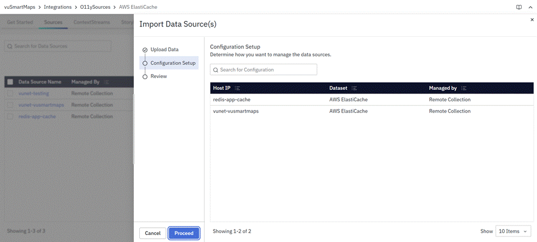The image size is (537, 242).
Task: Click the fullscreen icon in top bar
Action: 529,7
